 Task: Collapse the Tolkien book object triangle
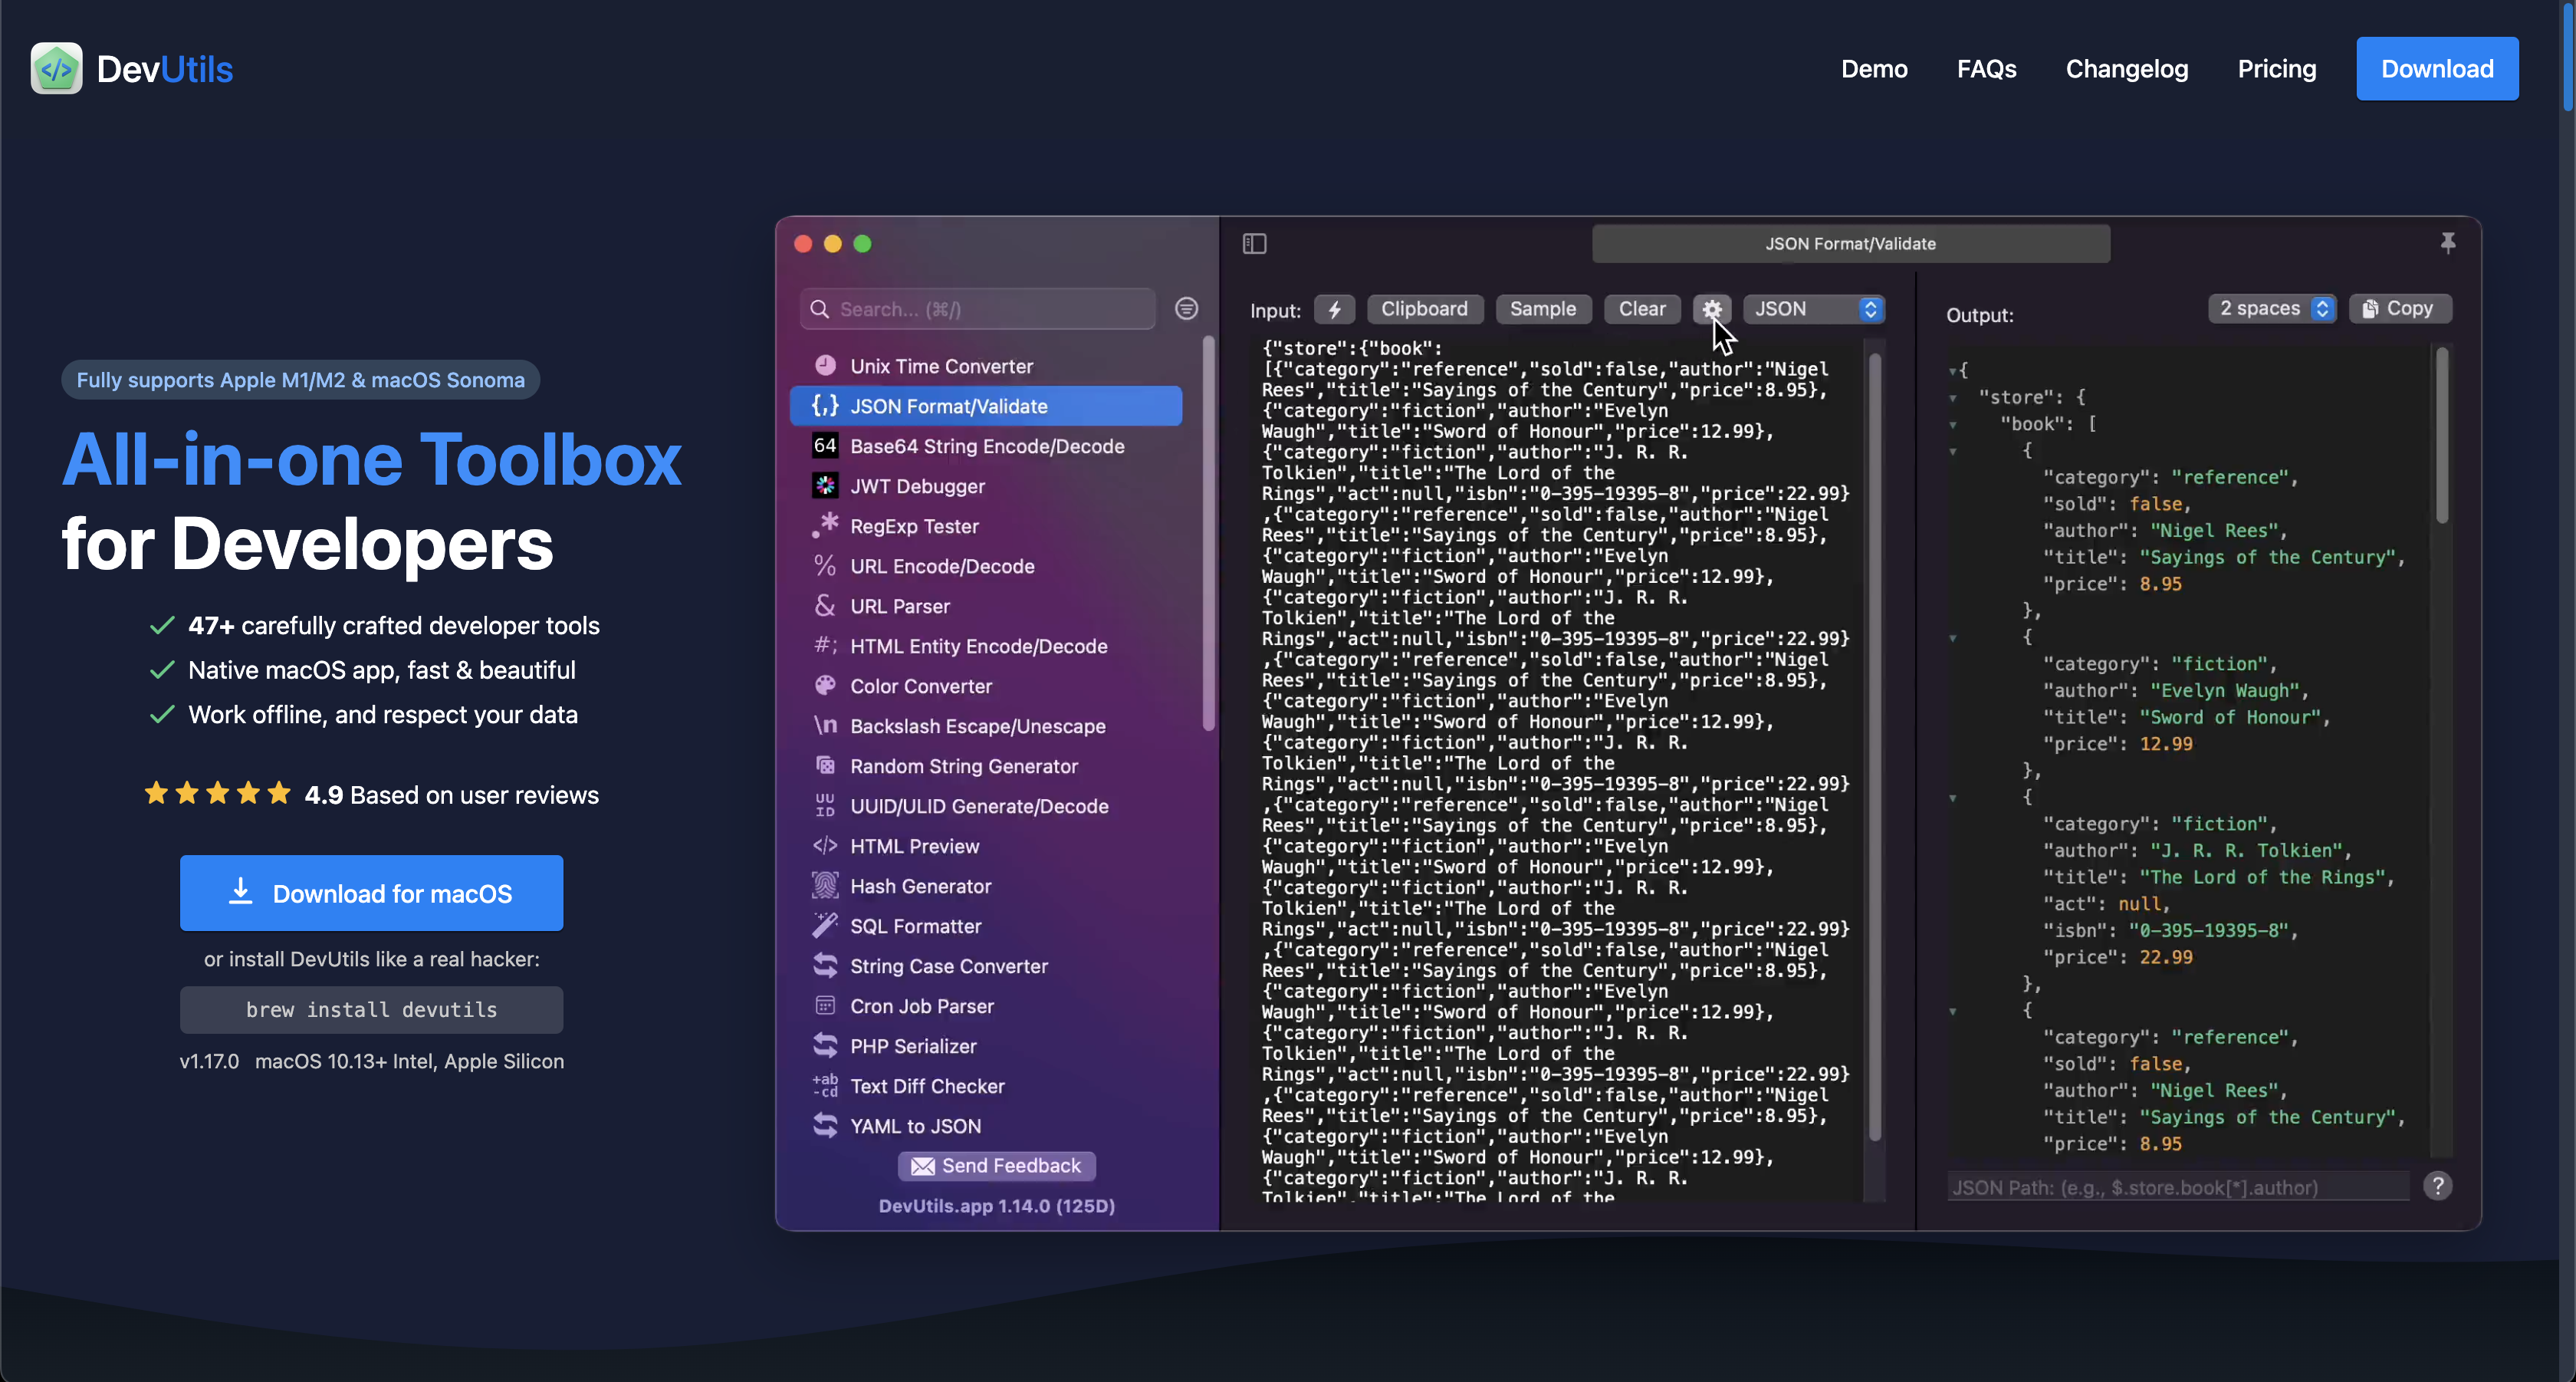[x=1952, y=798]
